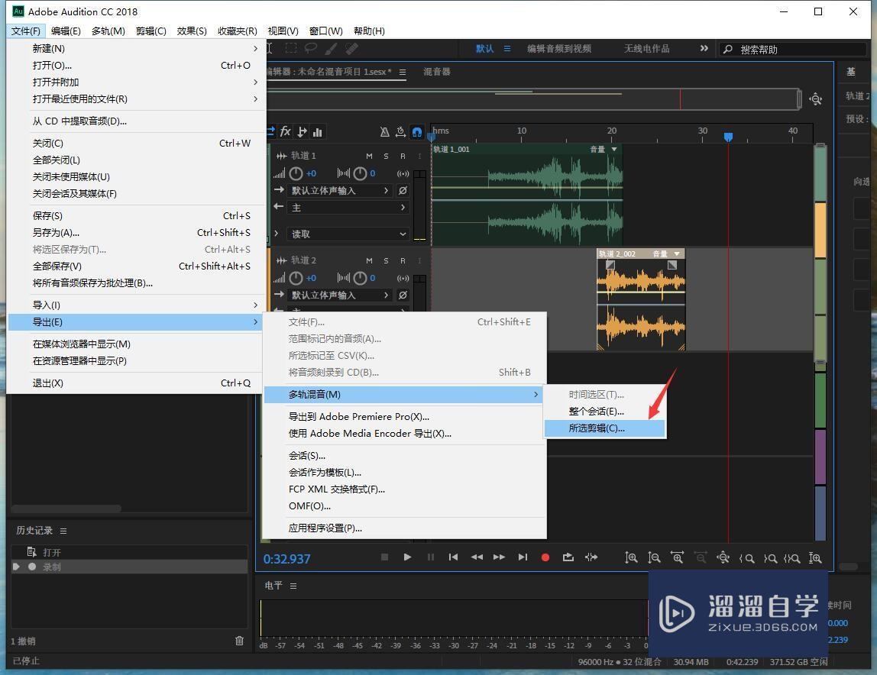Screen dimensions: 877x675
Task: Solo Track 1 with S button
Action: coord(386,156)
